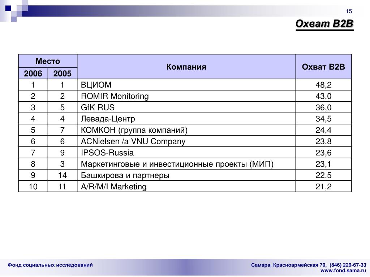Select the "ROMIR Monitoring" company cell
This screenshot has height=277, width=370.
pos(186,96)
